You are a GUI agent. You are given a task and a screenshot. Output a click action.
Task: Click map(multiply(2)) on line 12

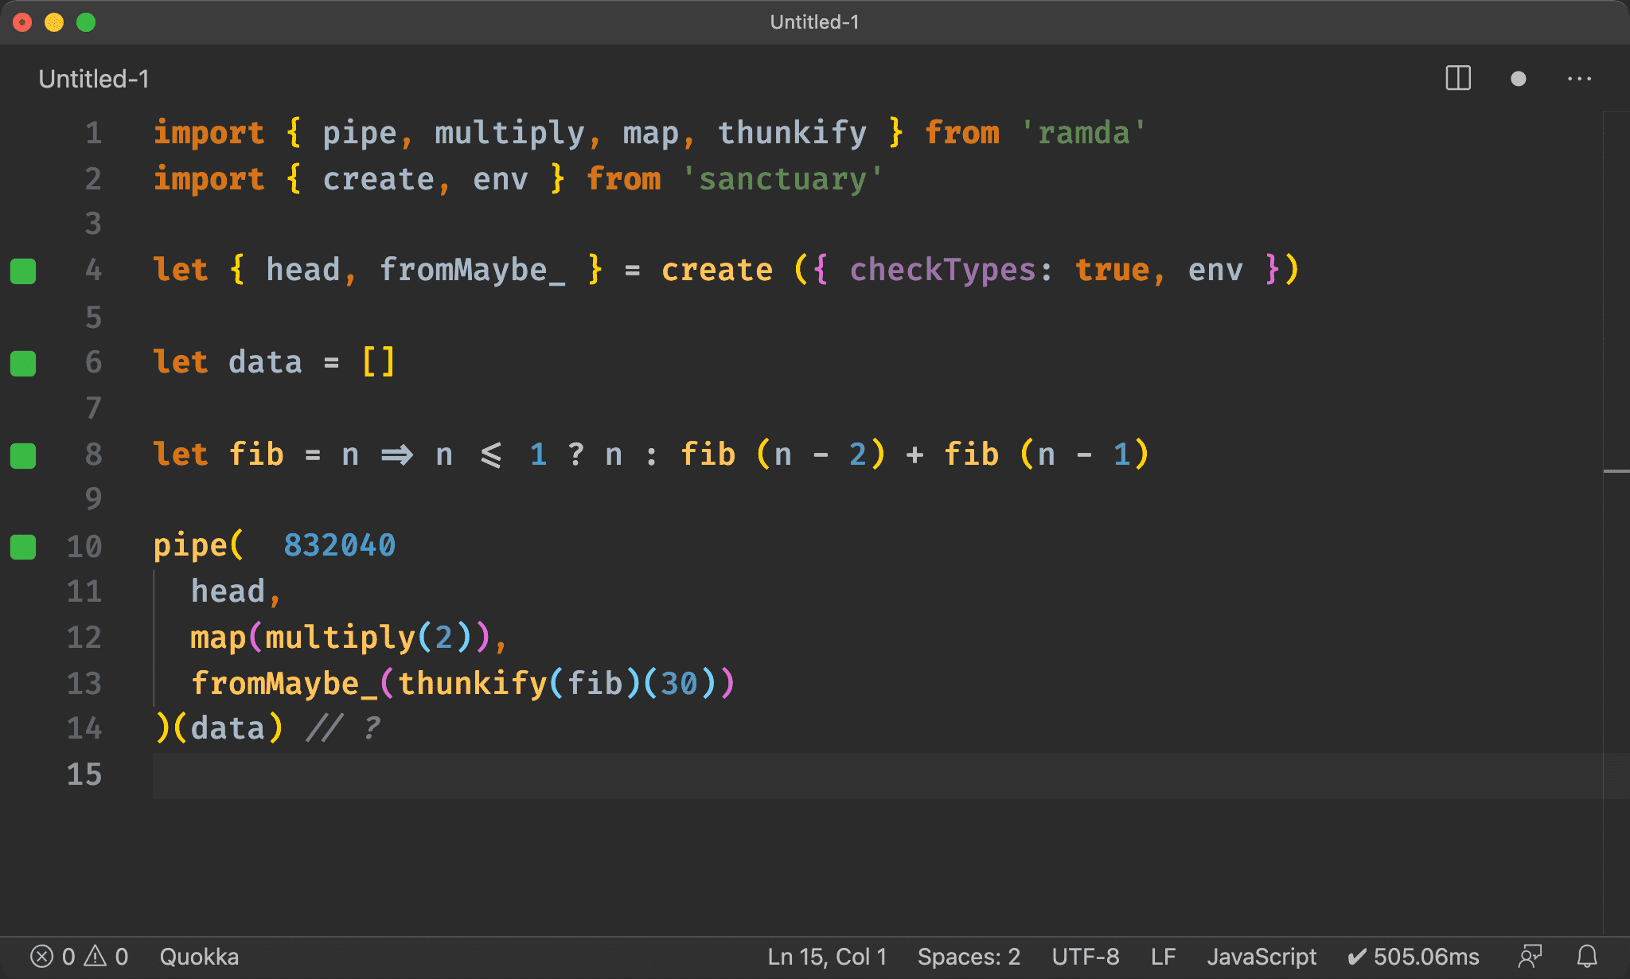click(x=340, y=638)
